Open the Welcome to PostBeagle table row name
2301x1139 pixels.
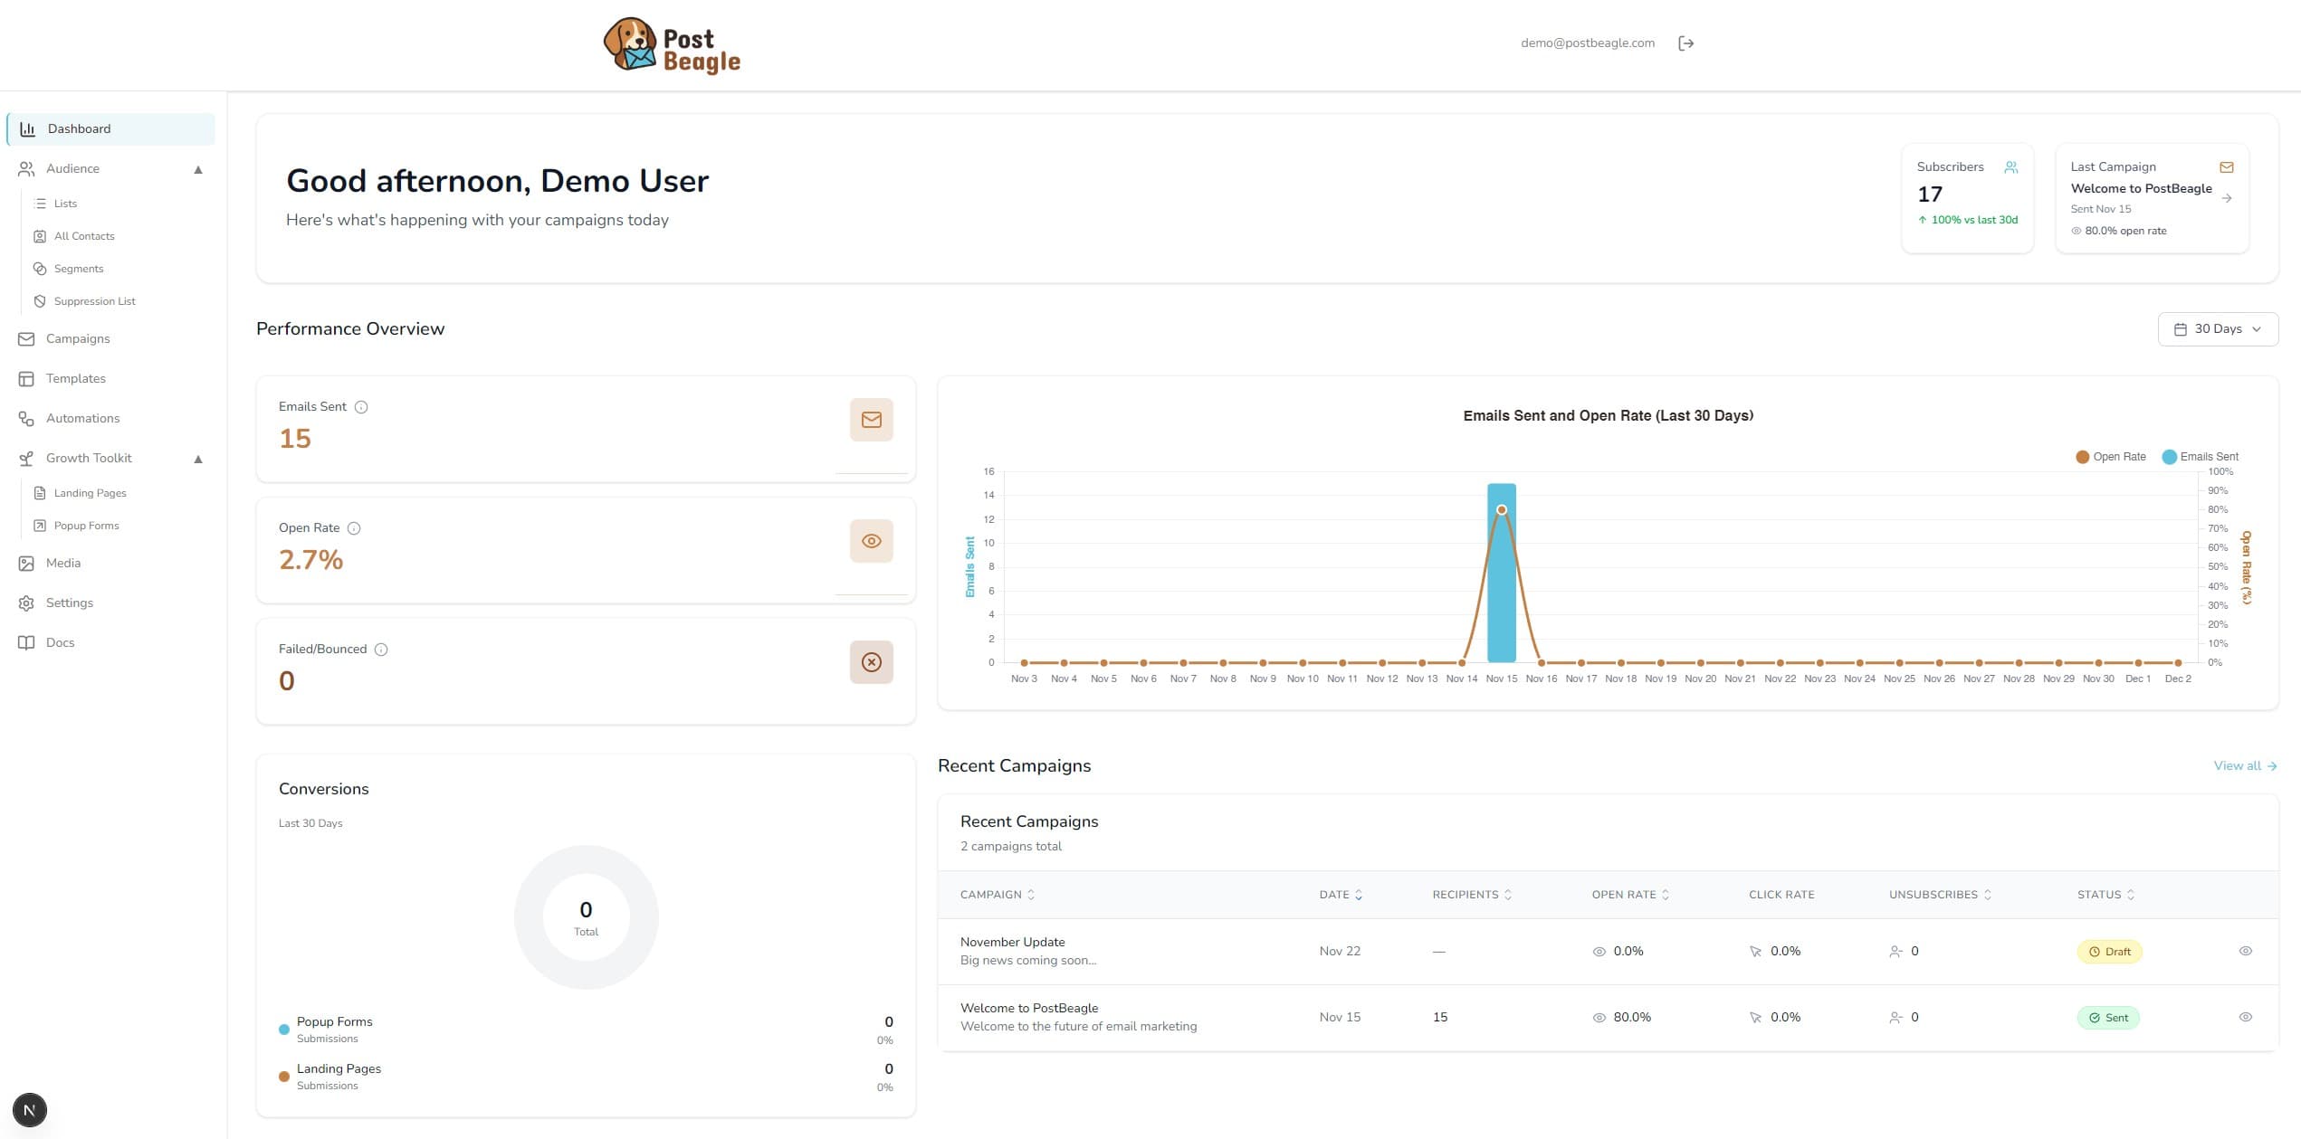(x=1029, y=1008)
